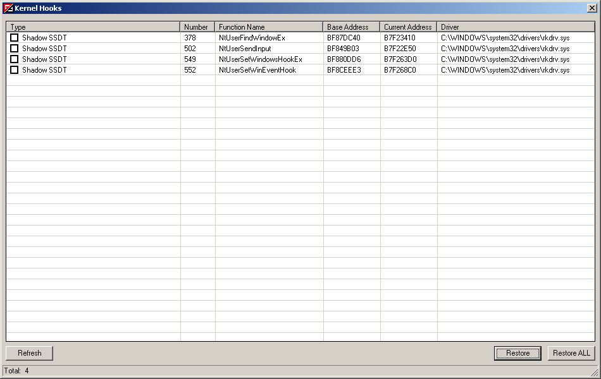This screenshot has height=379, width=601.
Task: Click base address BF880DD6
Action: click(x=344, y=59)
